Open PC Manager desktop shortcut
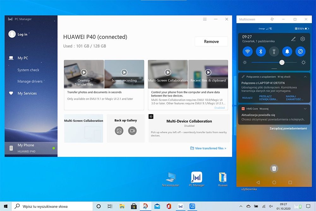Viewport: 316px width, 211px height. click(197, 179)
